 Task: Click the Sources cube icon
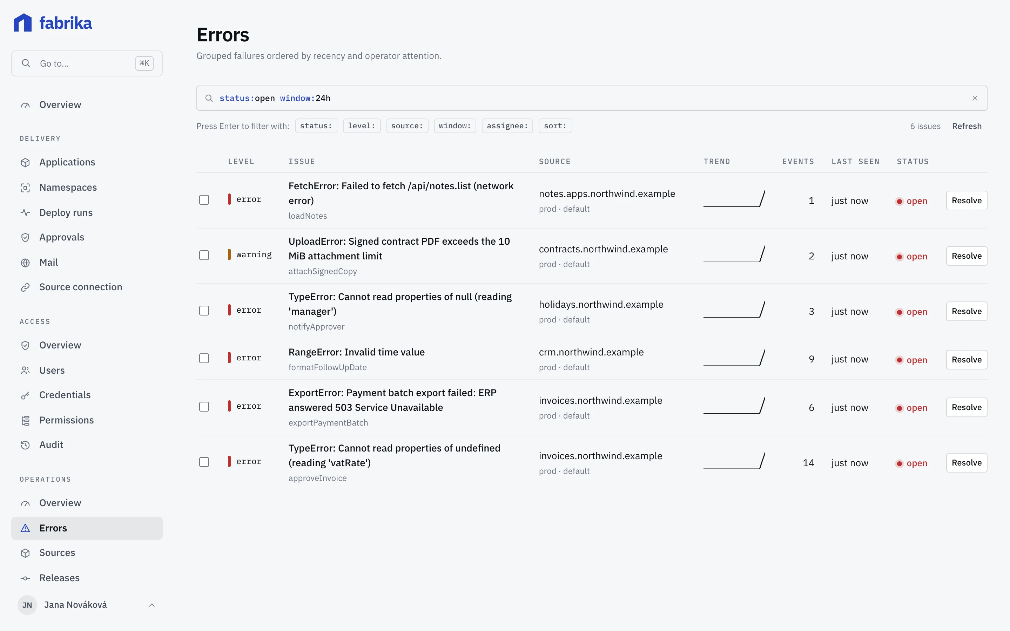point(26,553)
